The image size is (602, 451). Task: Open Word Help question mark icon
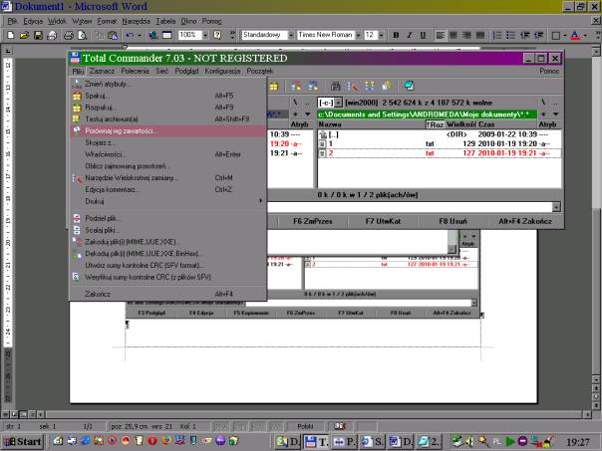217,35
